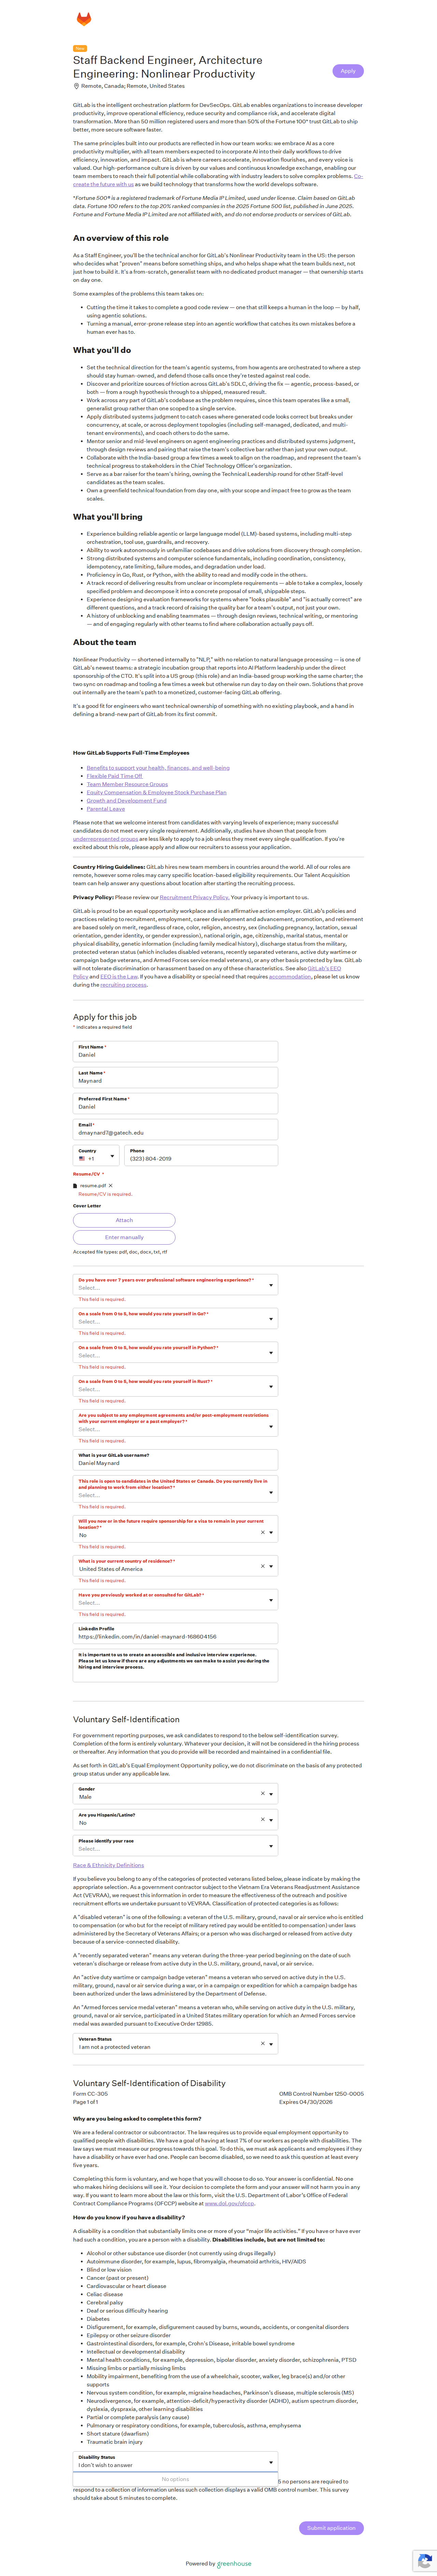The height and width of the screenshot is (2576, 437).
Task: Expand the visa sponsorship dropdown arrow
Action: point(271,1532)
